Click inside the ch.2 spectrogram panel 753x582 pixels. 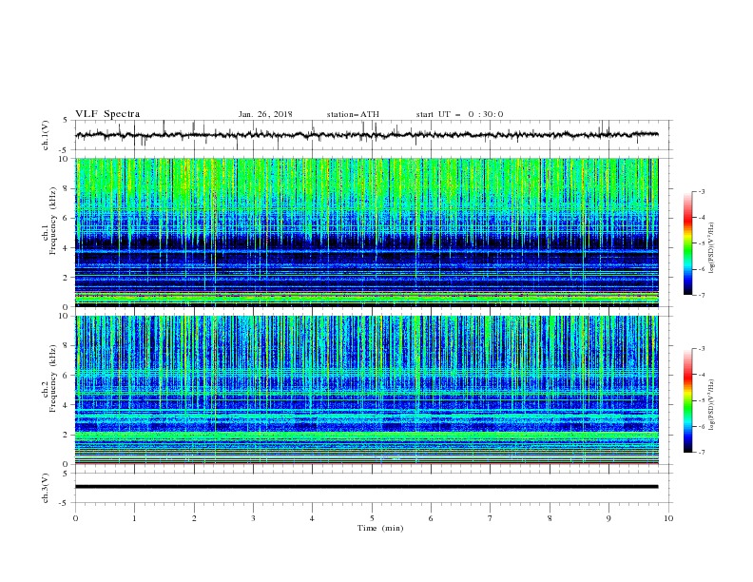click(x=367, y=390)
